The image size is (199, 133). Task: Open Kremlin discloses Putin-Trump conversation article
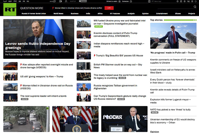point(115,34)
